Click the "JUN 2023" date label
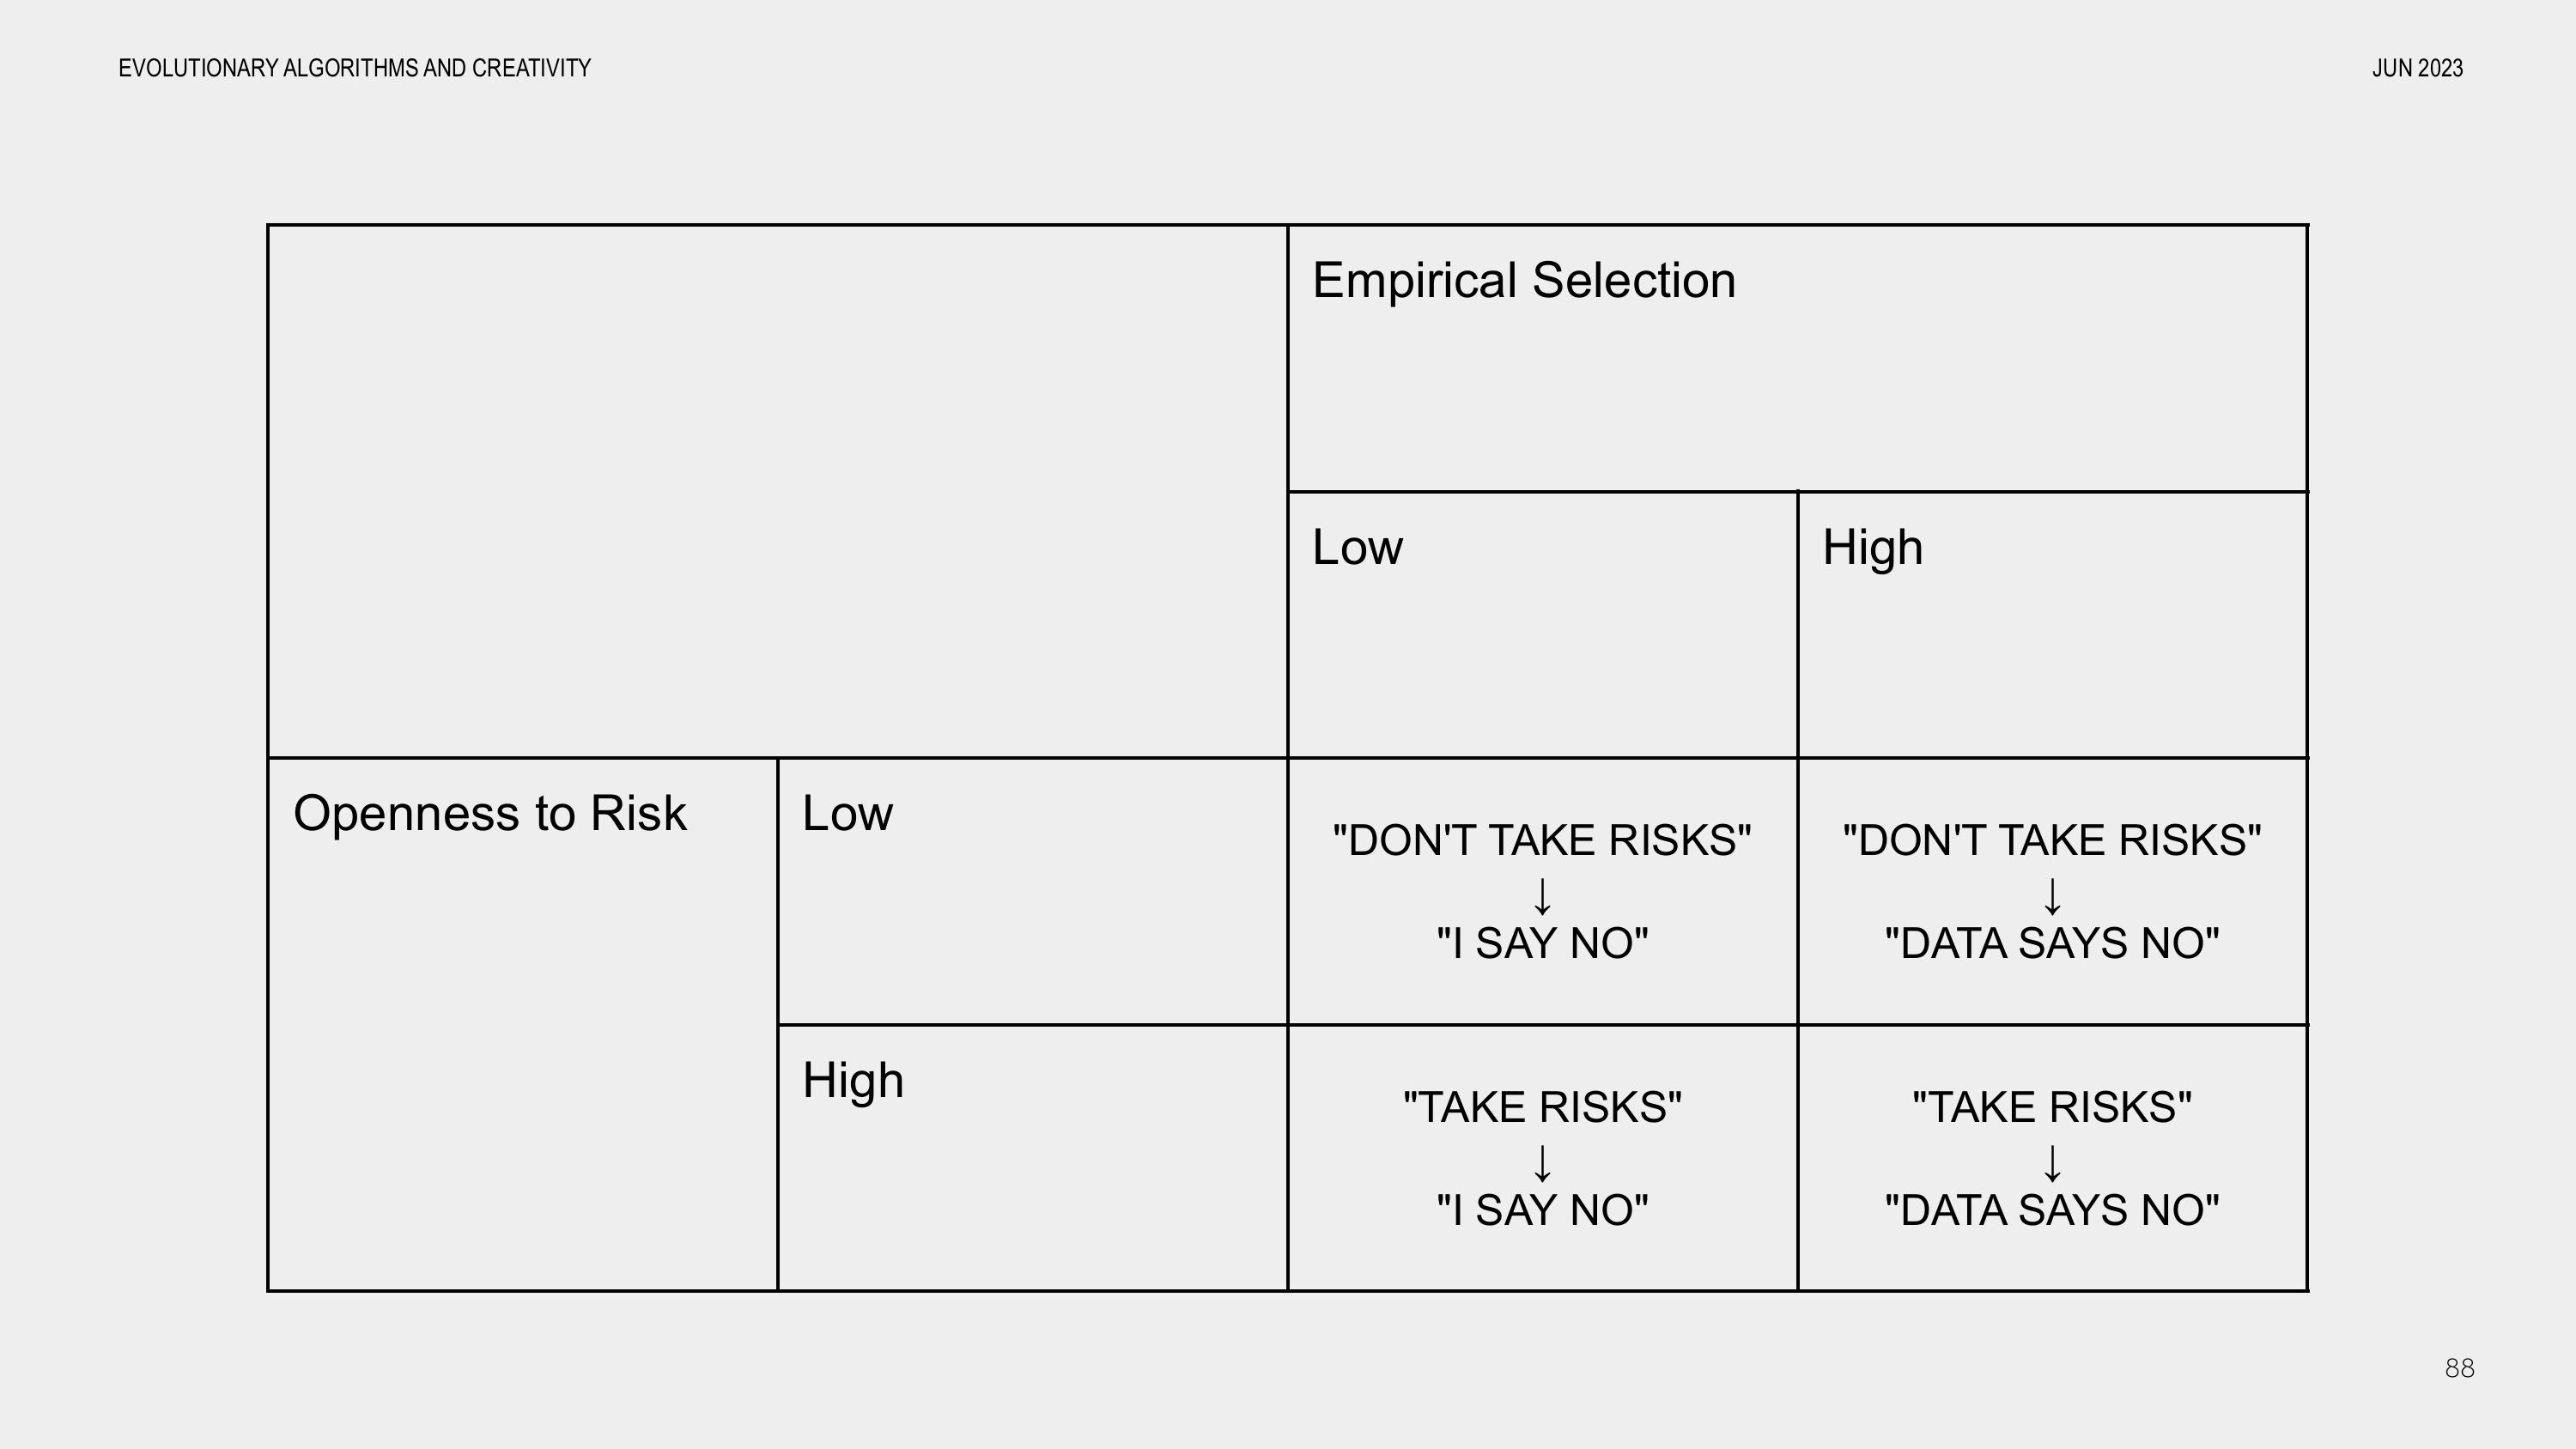 2417,68
